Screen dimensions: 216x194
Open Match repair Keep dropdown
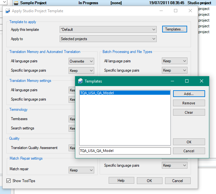point(81,170)
